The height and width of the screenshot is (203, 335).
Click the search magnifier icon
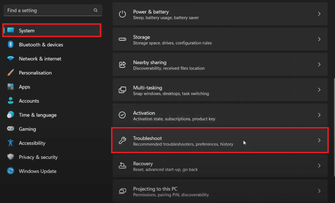click(96, 10)
